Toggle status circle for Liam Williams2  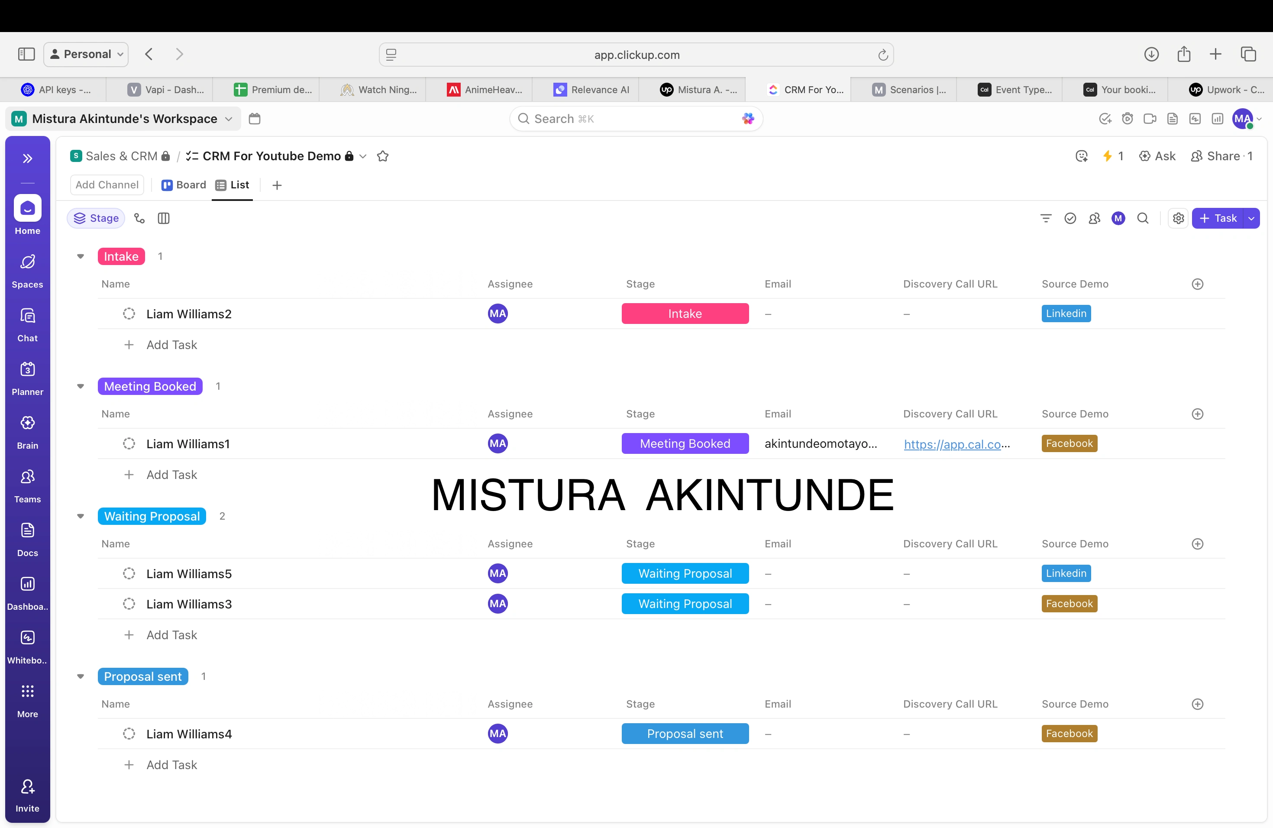coord(129,314)
